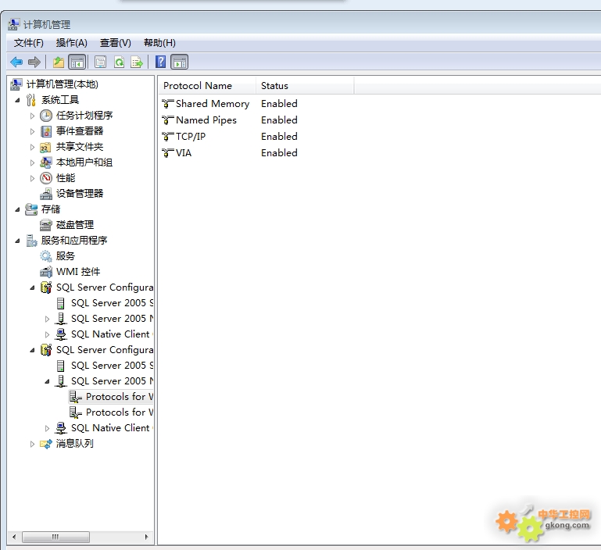
Task: Select 共享文件夹 in the tree
Action: [80, 147]
